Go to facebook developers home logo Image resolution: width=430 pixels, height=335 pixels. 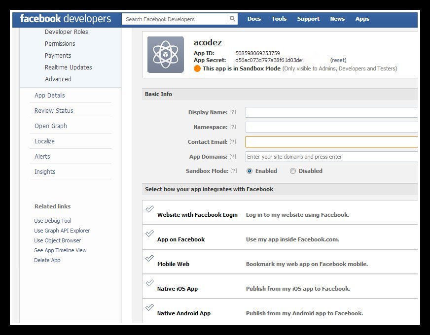[x=66, y=19]
